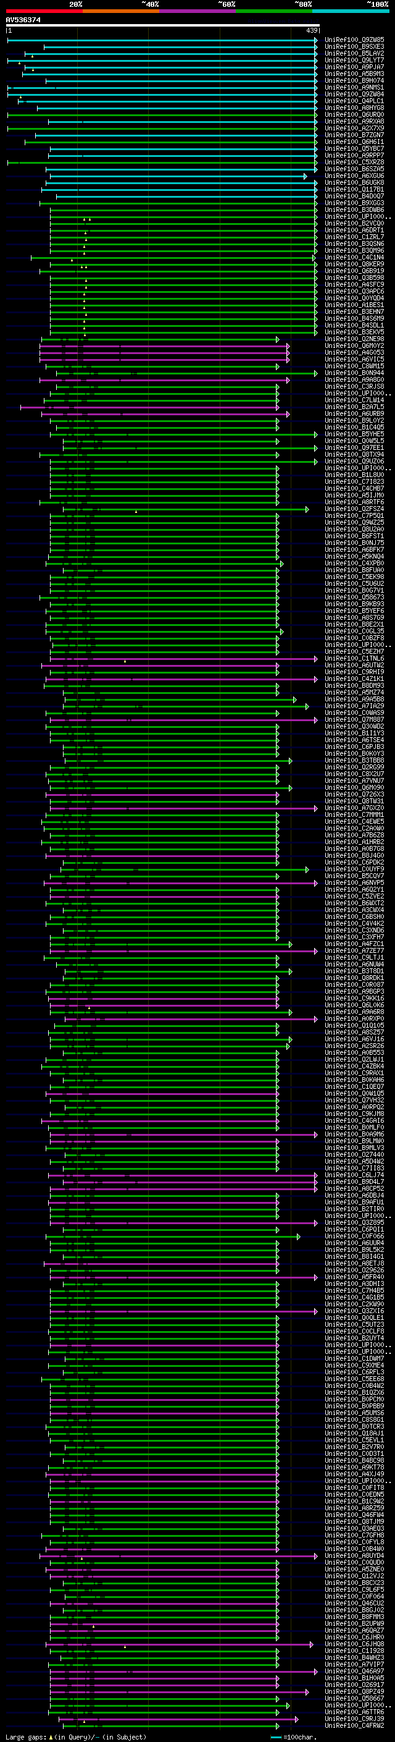Open the UniRef100_Q4PLC1 entry
The width and height of the screenshot is (395, 1742).
[x=354, y=101]
